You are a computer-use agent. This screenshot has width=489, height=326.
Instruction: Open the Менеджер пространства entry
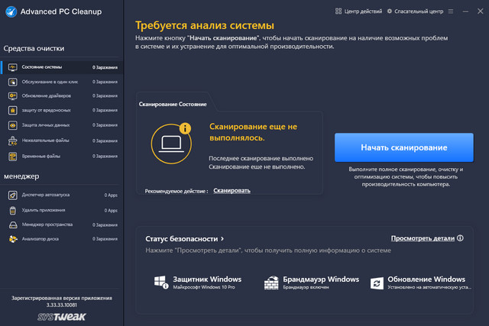coord(63,224)
